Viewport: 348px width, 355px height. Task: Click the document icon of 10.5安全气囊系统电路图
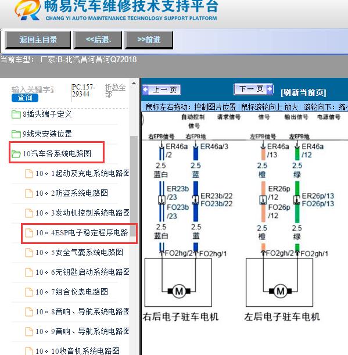pyautogui.click(x=28, y=253)
